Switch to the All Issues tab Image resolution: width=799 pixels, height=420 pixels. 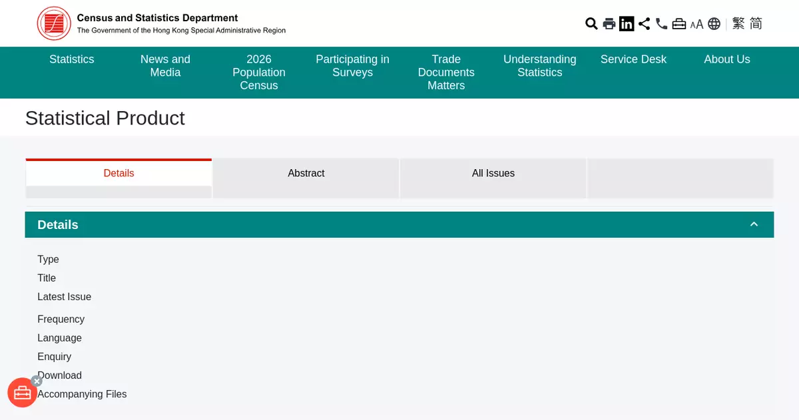coord(493,173)
